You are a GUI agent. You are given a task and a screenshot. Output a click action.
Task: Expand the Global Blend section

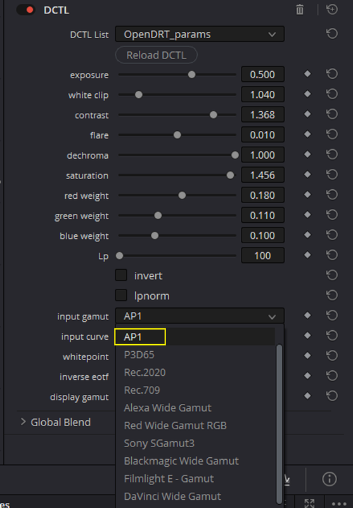pos(23,422)
